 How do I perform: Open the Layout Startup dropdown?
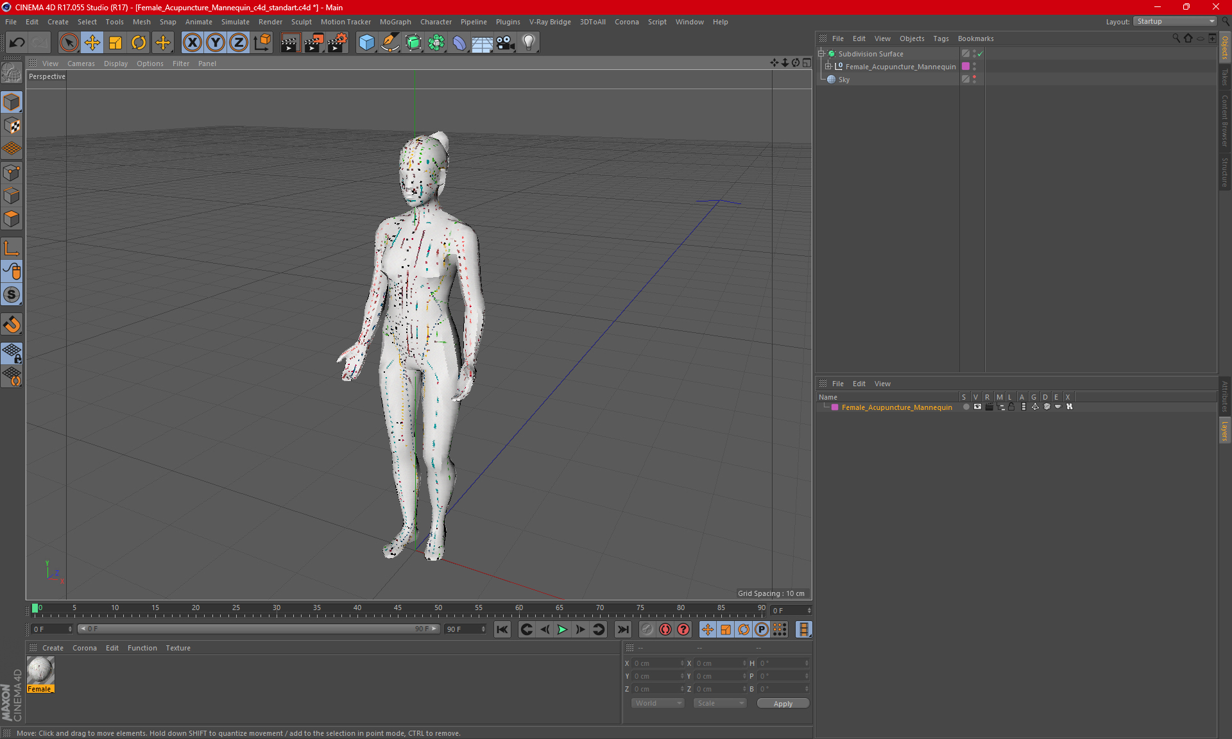tap(1176, 21)
